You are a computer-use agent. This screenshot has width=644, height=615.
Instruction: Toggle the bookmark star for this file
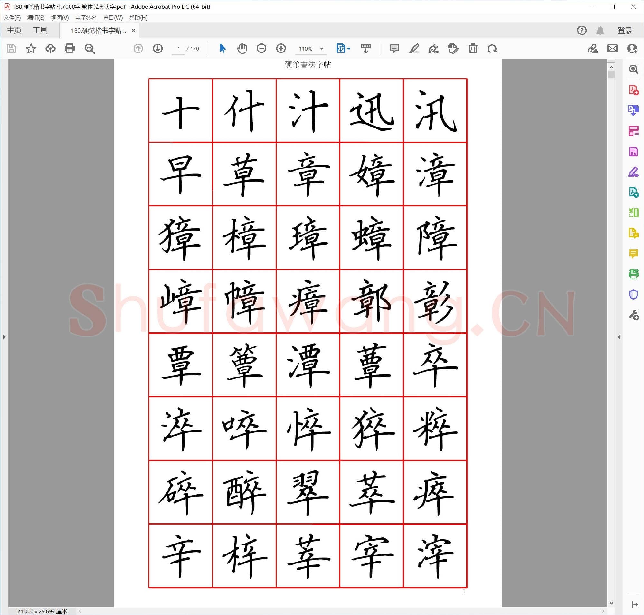[x=31, y=49]
